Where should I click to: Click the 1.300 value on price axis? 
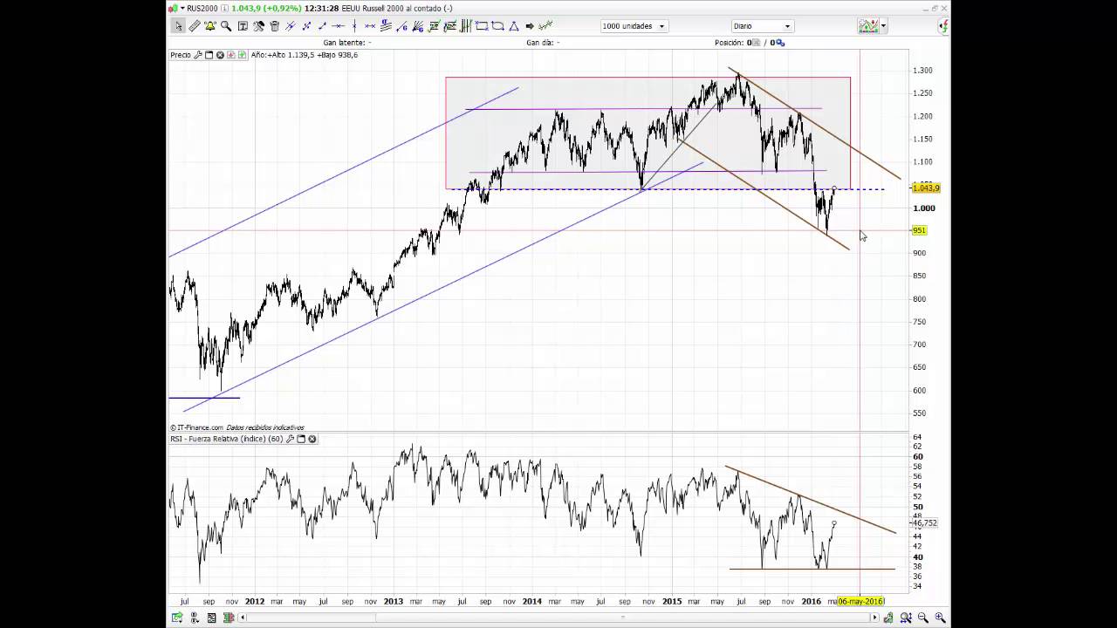point(922,70)
